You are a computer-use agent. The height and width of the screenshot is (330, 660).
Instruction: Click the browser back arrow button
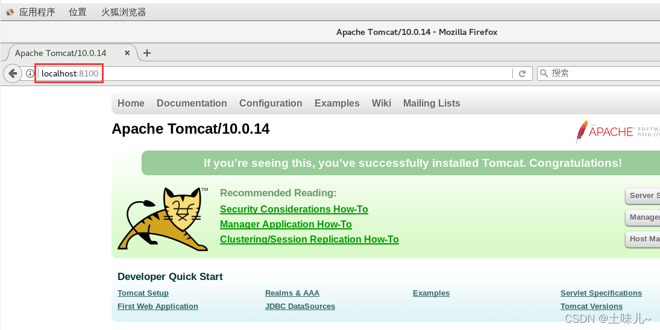[13, 73]
